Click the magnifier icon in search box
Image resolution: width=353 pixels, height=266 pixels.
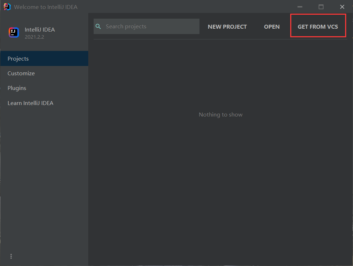pos(98,26)
